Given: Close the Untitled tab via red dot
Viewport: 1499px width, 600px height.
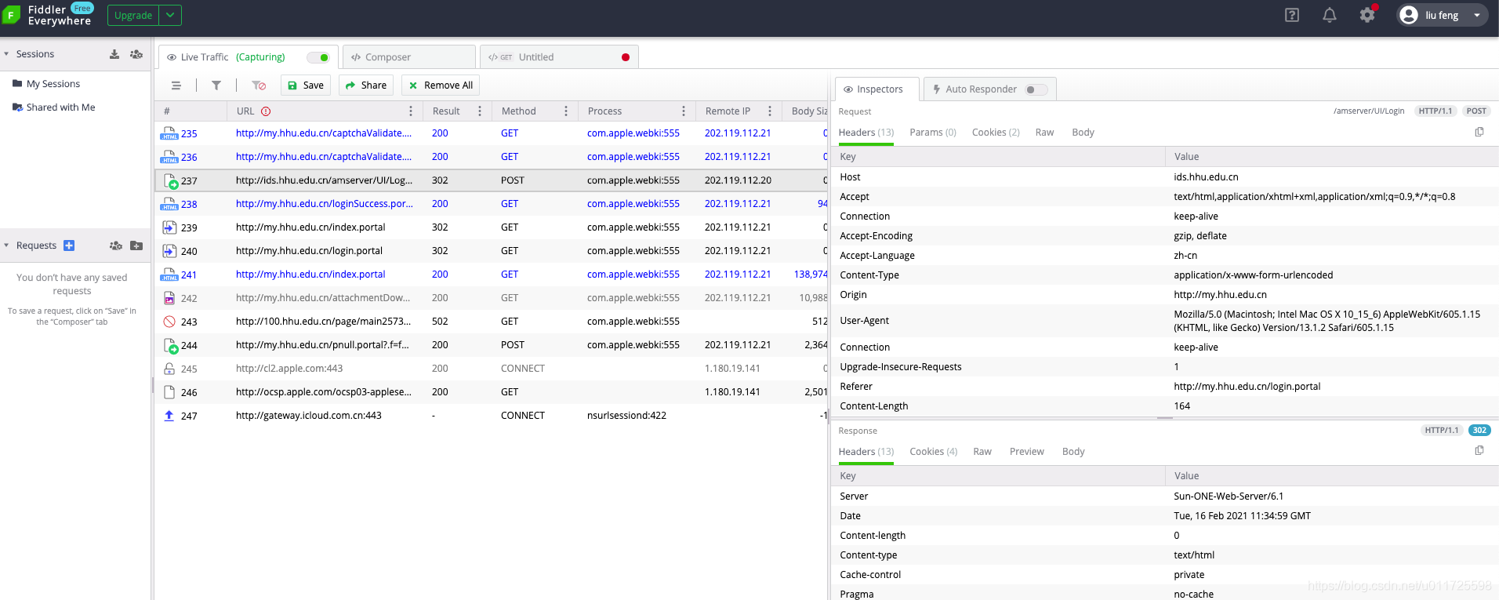Looking at the screenshot, I should 626,57.
